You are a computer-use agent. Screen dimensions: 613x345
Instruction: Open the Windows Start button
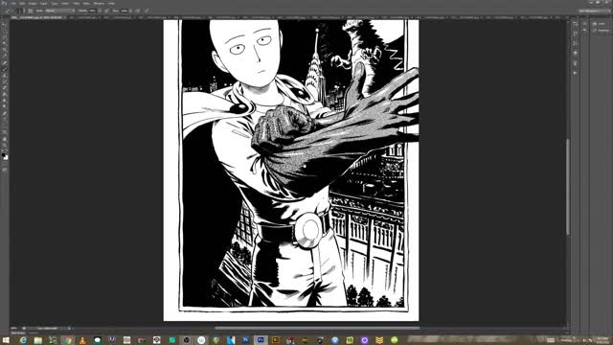pyautogui.click(x=6, y=340)
